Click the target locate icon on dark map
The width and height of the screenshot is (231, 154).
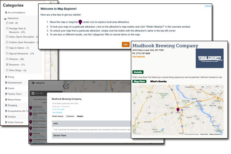pyautogui.click(x=66, y=86)
